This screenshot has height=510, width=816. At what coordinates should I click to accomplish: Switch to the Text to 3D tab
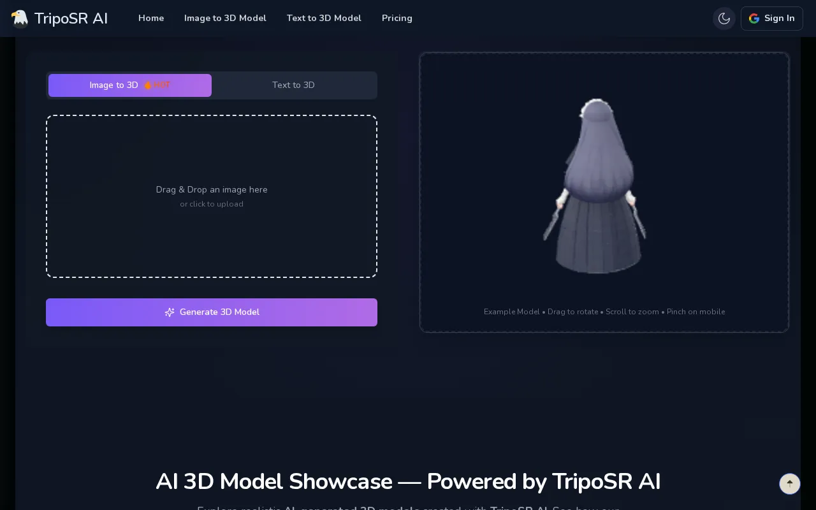293,85
